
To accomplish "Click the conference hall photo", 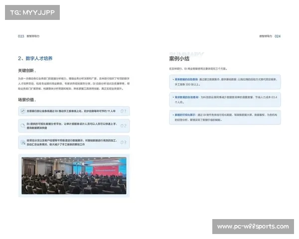I will pyautogui.click(x=74, y=176).
